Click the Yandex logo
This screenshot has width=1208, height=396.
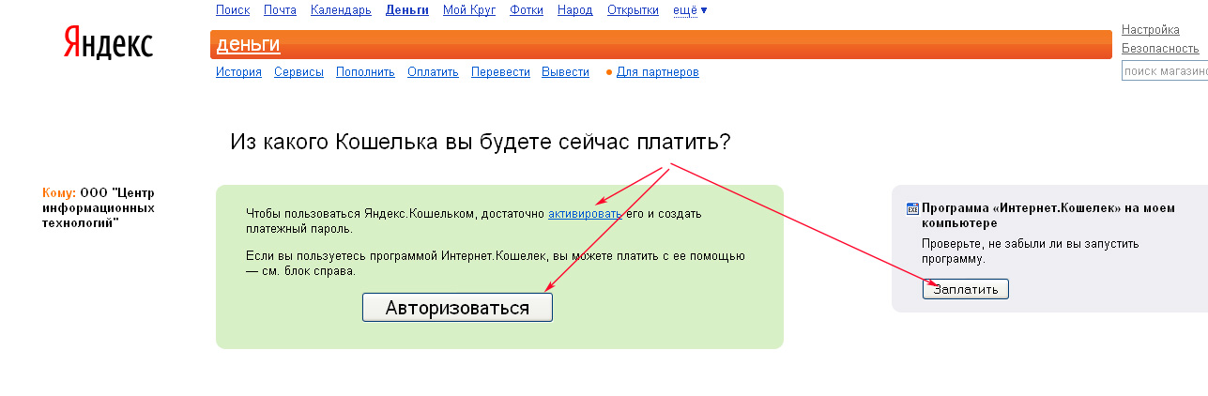108,43
